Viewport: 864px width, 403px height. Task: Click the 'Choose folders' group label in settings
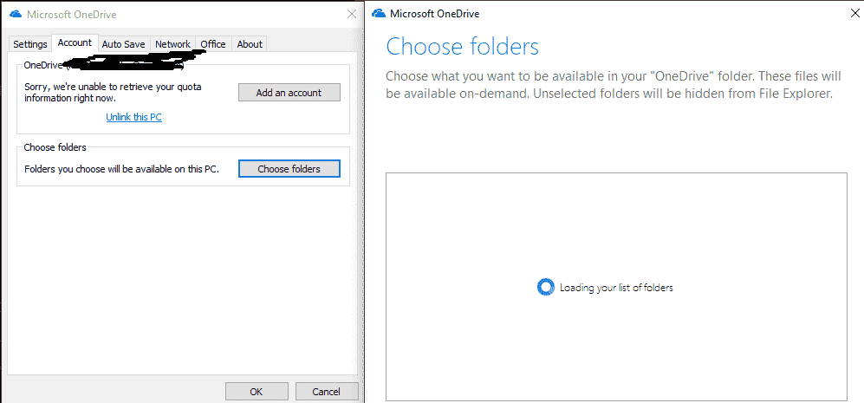coord(55,147)
